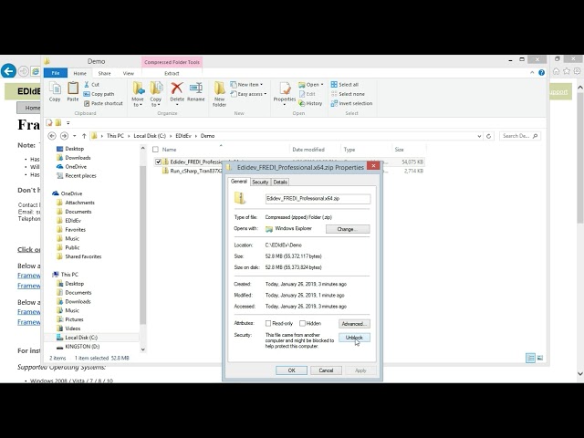The height and width of the screenshot is (438, 584).
Task: Switch to details view layout icon
Action: pos(530,358)
